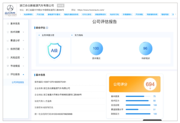Expand the 投资匹配 sidebar section
Image resolution: width=180 pixels, height=123 pixels.
pyautogui.click(x=23, y=49)
